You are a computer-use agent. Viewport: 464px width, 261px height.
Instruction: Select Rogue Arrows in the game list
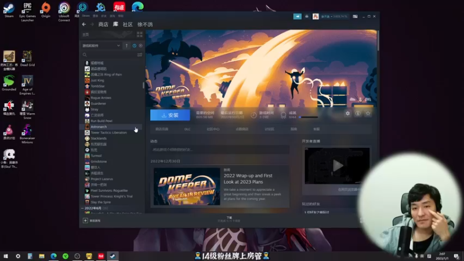pos(101,97)
